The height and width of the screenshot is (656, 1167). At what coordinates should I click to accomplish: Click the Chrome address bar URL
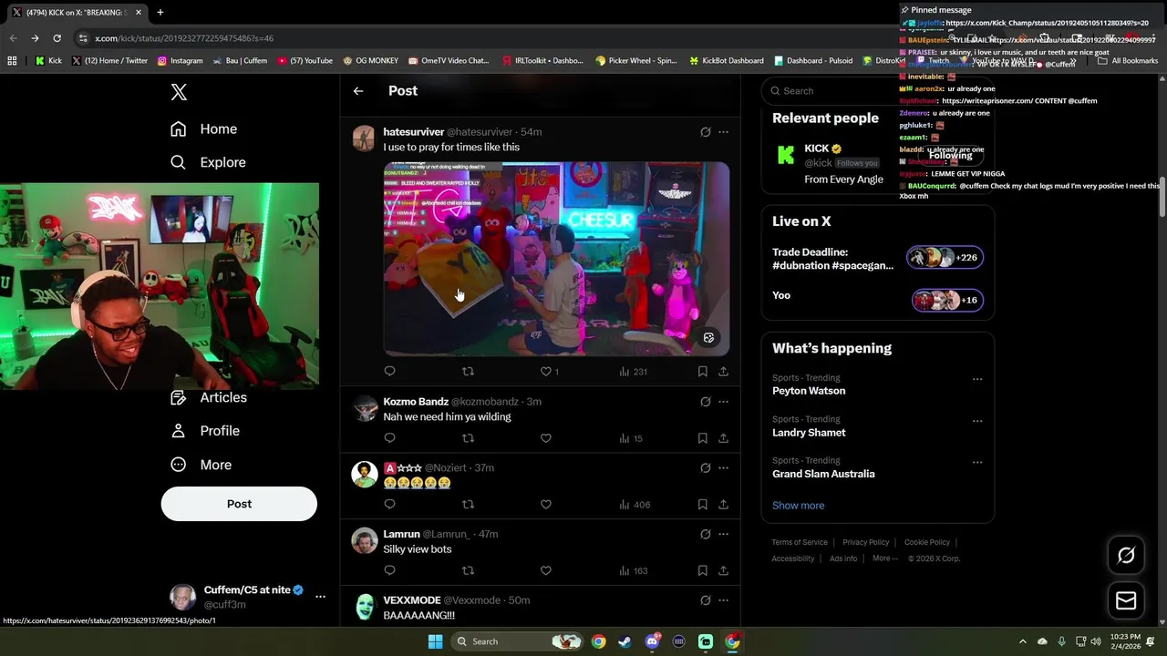point(184,38)
